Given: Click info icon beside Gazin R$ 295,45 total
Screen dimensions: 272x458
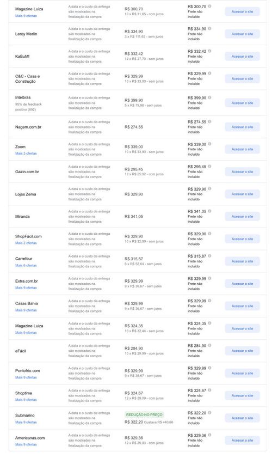Looking at the screenshot, I should click(209, 167).
